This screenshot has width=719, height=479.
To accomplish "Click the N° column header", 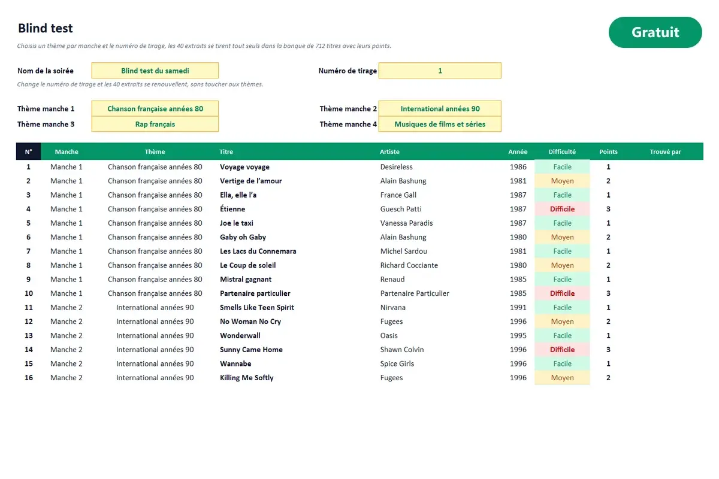I will [x=28, y=151].
